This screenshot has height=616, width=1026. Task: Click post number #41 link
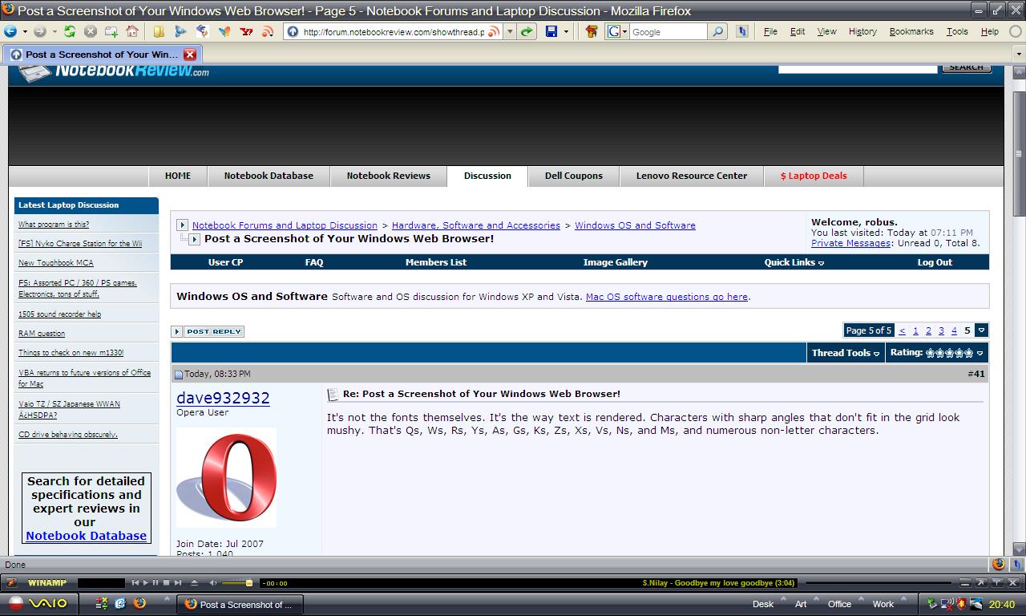click(976, 374)
